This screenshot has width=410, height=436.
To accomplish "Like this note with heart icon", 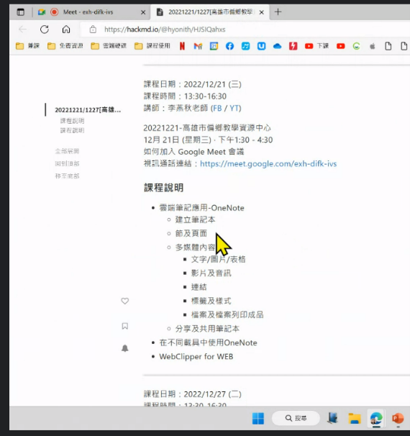I will point(125,301).
